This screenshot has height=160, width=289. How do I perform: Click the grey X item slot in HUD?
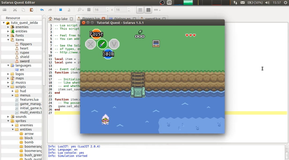[x=90, y=44]
